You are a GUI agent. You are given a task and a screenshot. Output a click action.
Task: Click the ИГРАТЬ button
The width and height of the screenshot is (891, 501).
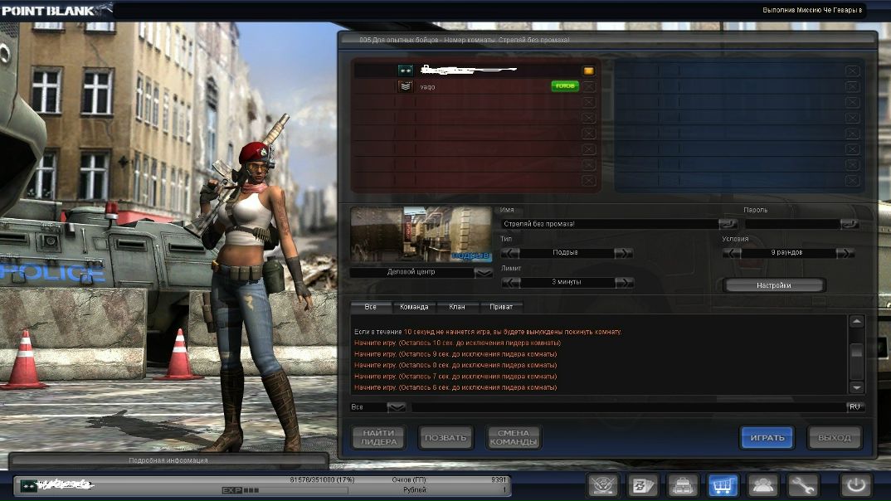767,437
